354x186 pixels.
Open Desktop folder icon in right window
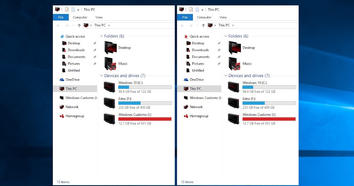click(235, 48)
